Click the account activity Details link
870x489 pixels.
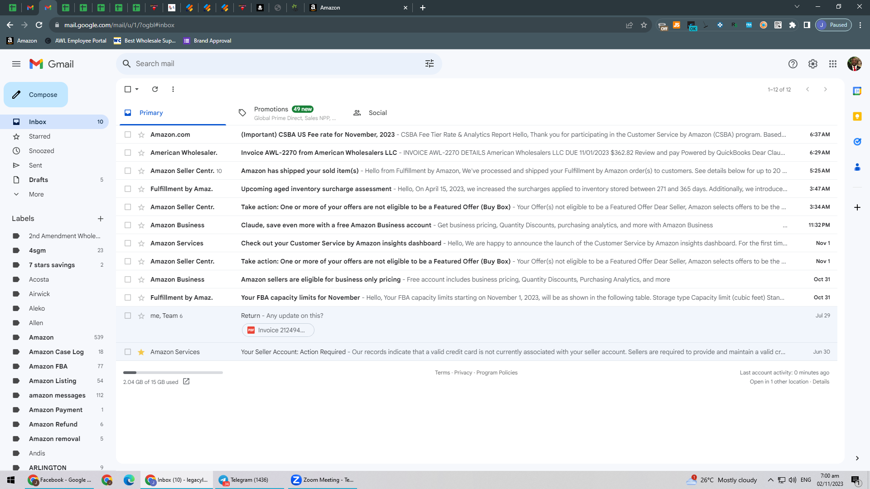(821, 382)
